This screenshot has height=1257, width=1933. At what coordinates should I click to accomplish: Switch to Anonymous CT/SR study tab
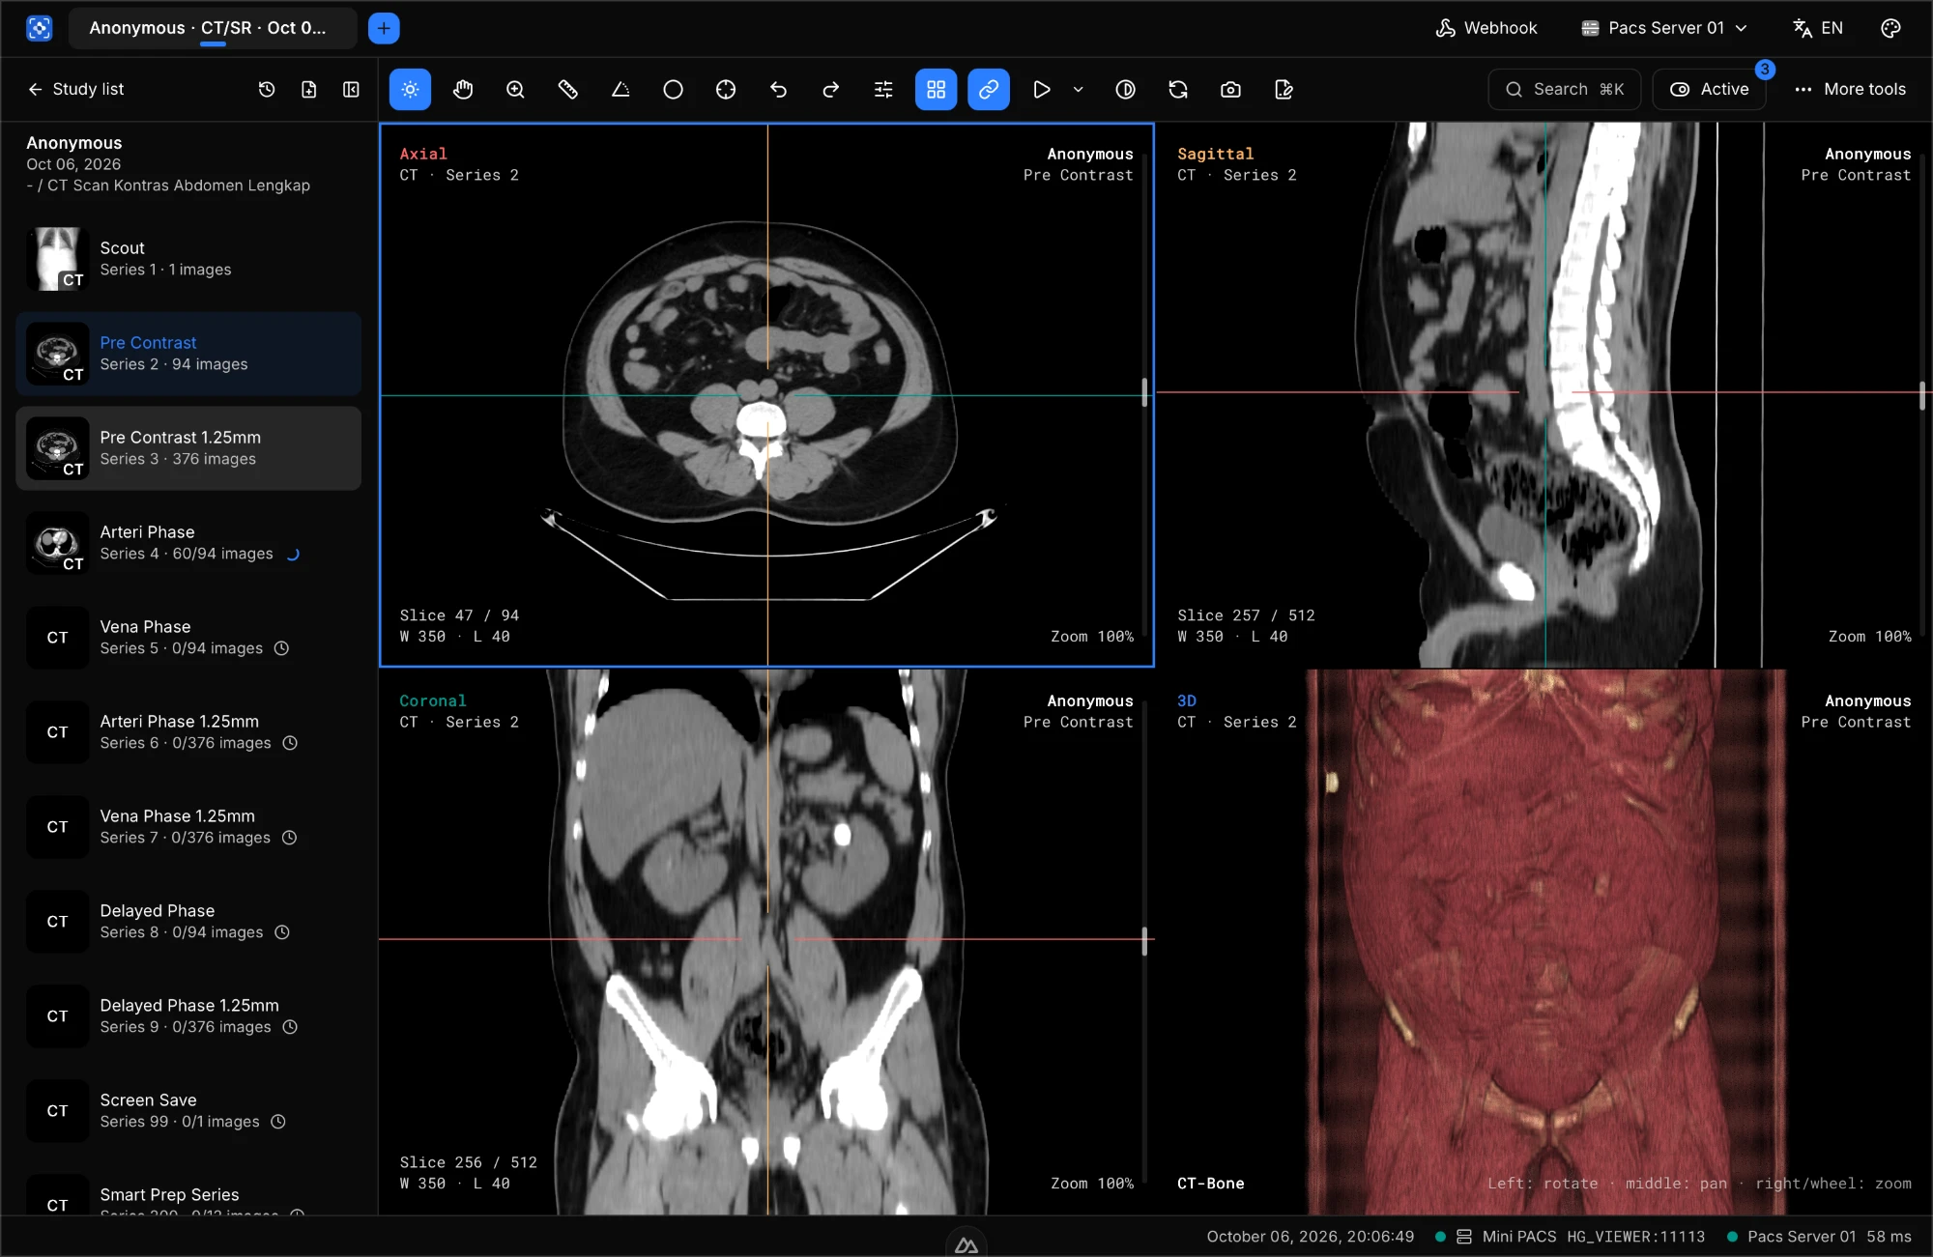213,28
